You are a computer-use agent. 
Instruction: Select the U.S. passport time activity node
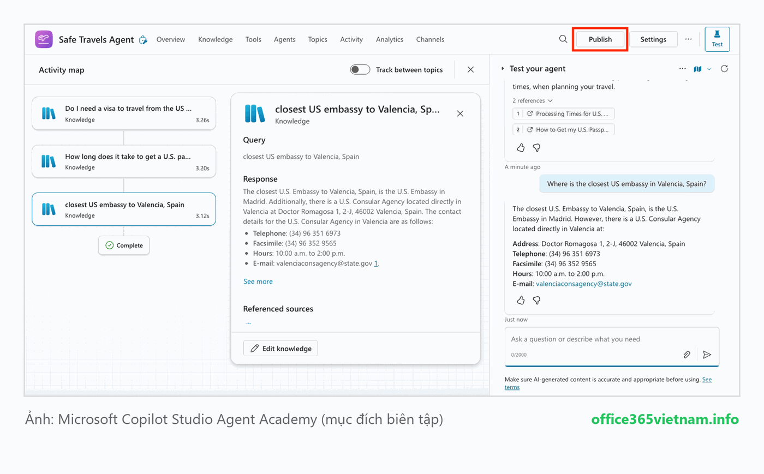[124, 161]
